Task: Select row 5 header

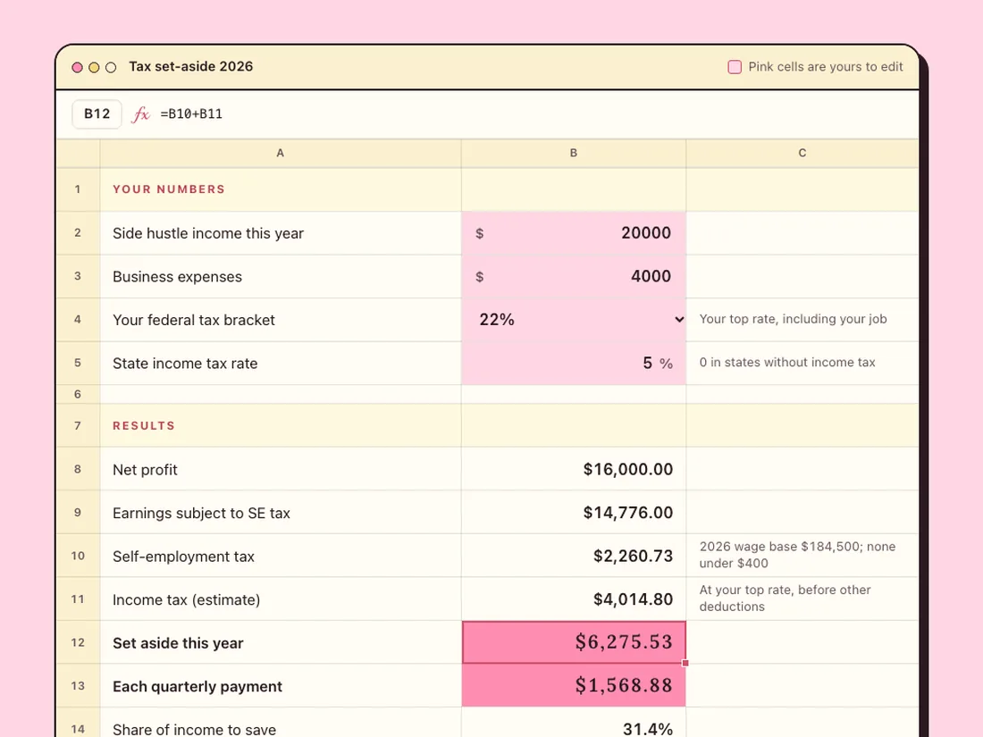Action: [78, 363]
